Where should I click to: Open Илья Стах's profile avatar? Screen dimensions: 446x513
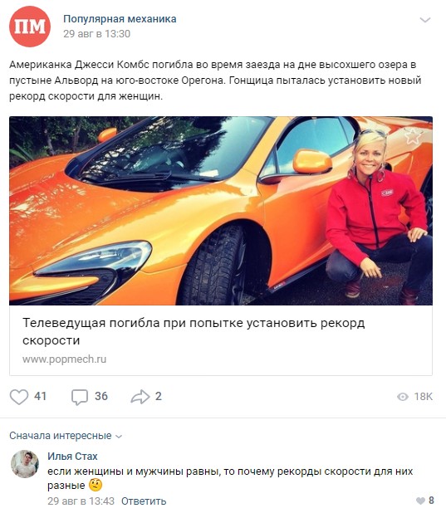tap(25, 464)
